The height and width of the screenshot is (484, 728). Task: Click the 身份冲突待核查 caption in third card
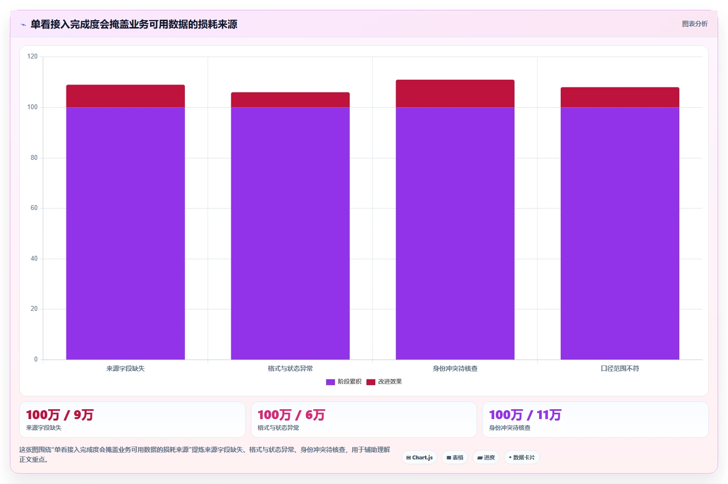point(510,428)
